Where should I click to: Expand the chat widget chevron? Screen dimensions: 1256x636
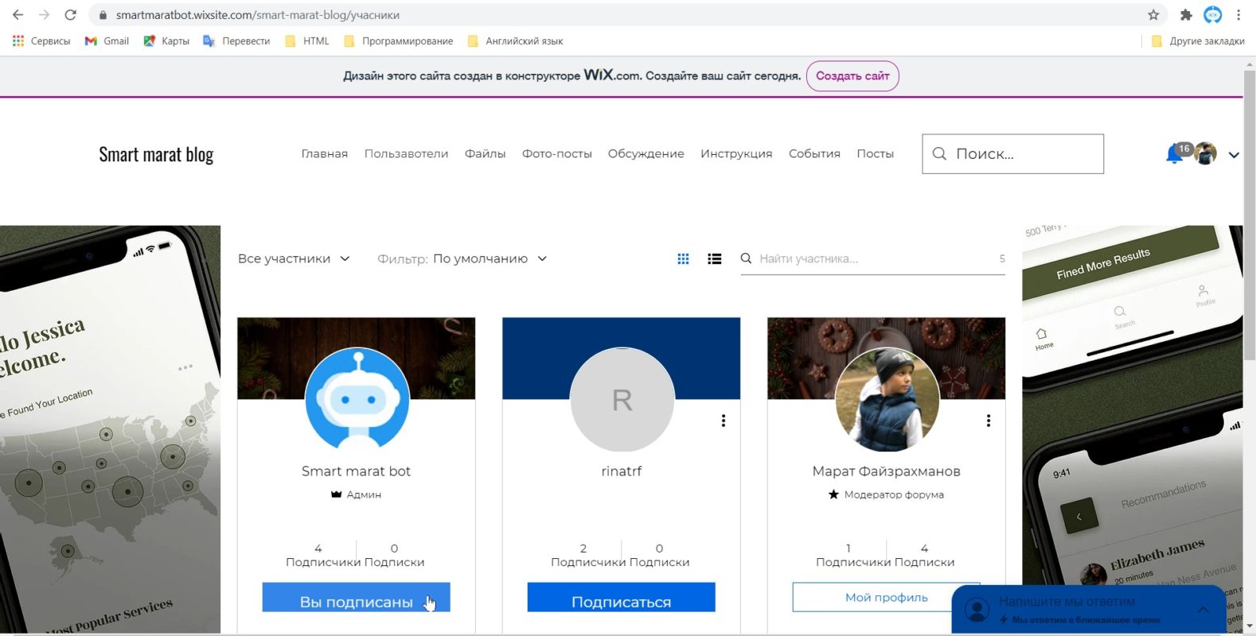tap(1203, 610)
